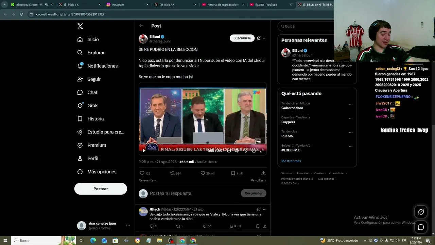Click the Grok icon beside Suscribirse

(x=259, y=38)
